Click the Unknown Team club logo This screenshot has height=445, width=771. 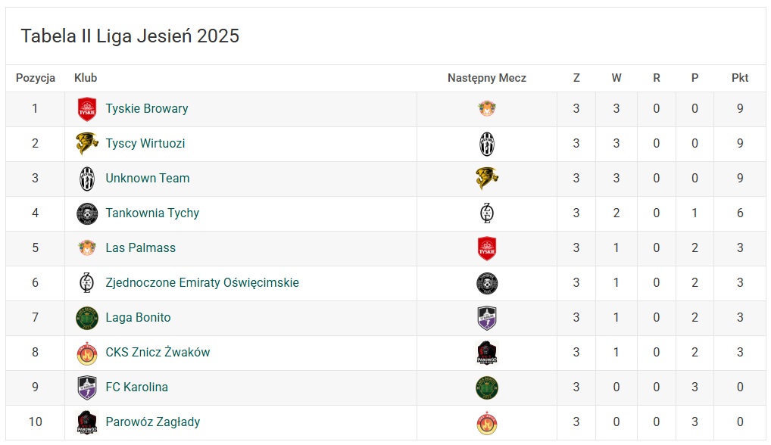coord(87,179)
